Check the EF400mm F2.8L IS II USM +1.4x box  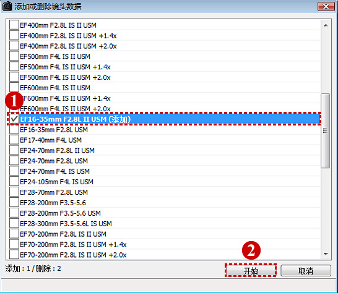[14, 35]
